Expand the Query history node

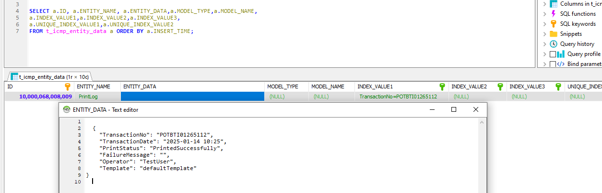point(544,44)
